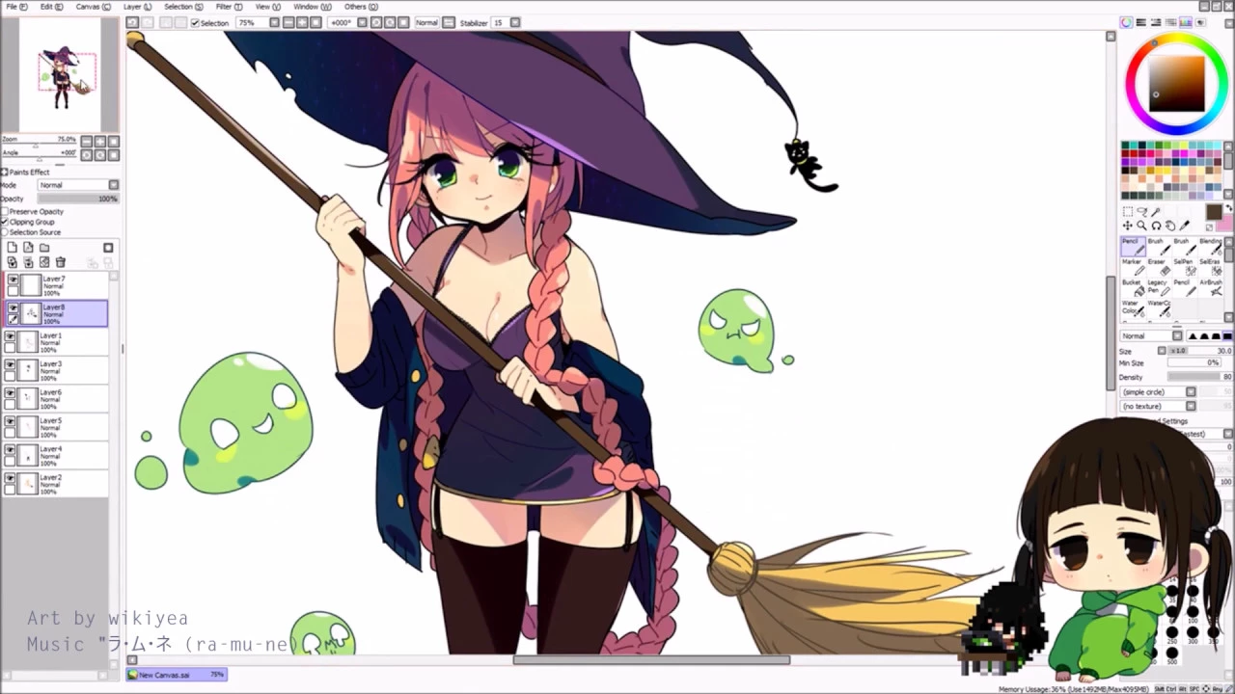Create a new linework layer
Screen dimensions: 1235x694
click(x=28, y=248)
